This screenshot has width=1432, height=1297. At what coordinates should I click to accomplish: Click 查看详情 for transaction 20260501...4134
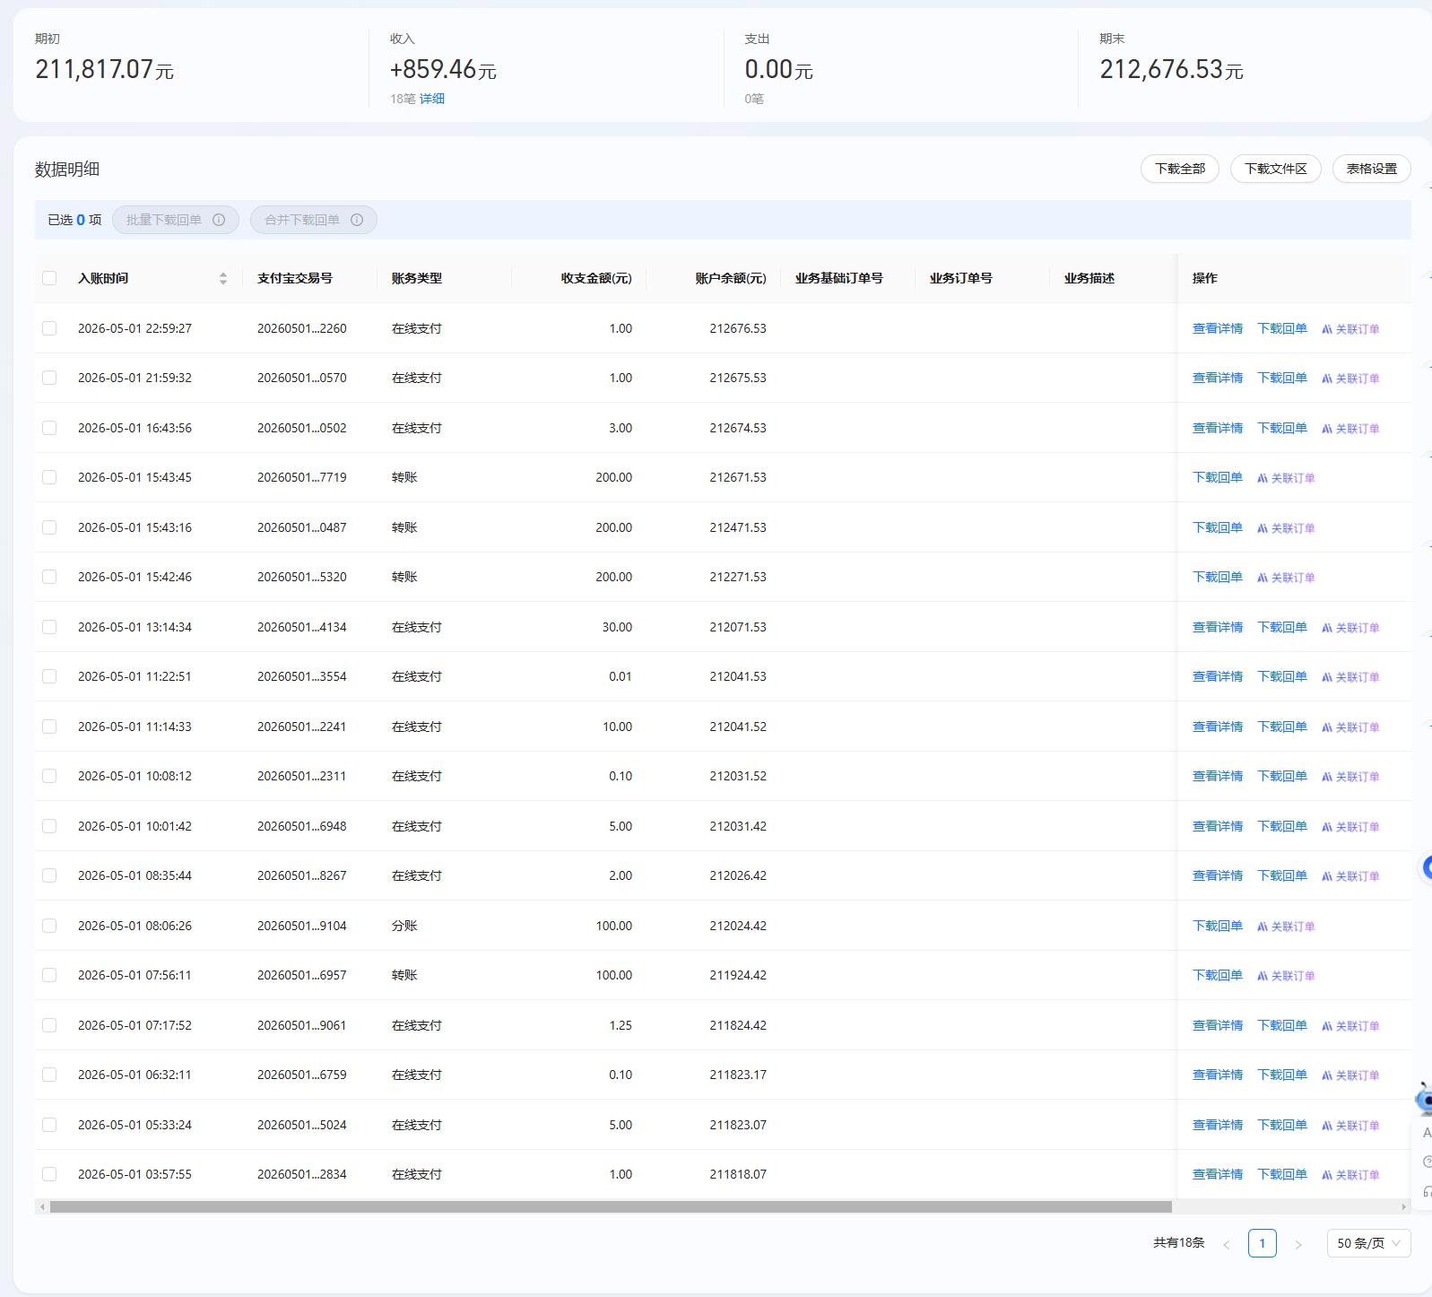pos(1218,627)
